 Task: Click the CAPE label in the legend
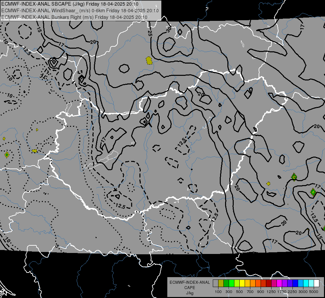coord(190,288)
